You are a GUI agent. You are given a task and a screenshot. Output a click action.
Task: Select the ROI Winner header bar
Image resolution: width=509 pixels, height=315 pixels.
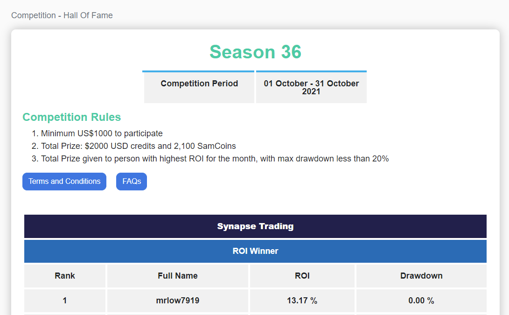click(x=255, y=251)
